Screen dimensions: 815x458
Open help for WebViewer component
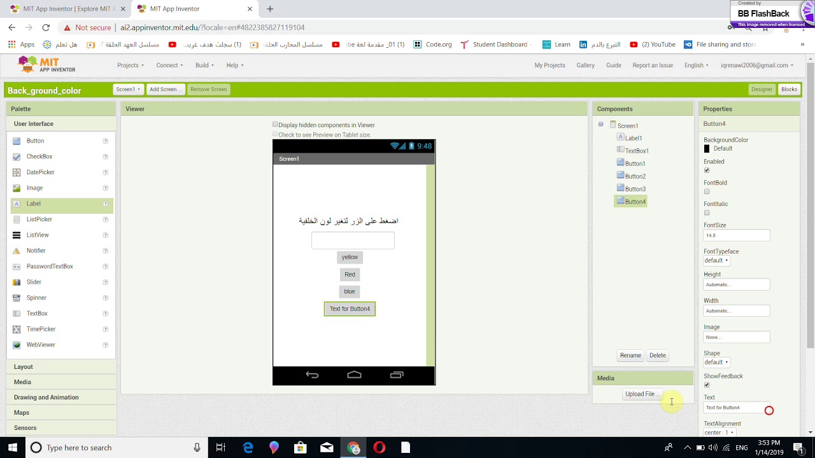(105, 345)
